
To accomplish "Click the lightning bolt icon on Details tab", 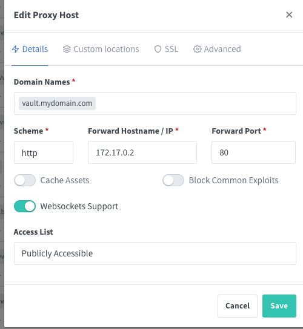I will [x=16, y=49].
